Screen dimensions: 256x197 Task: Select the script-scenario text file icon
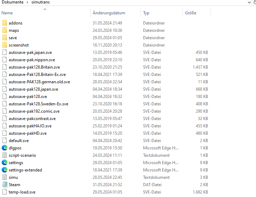[x=5, y=155]
